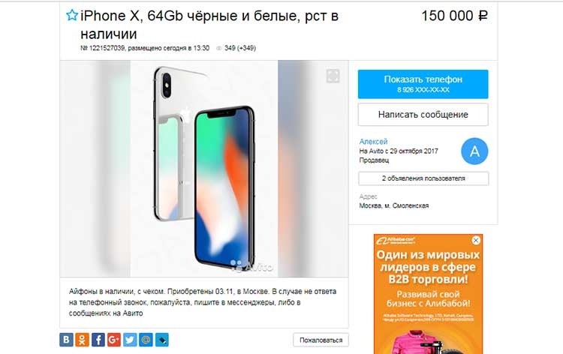Share listing on Twitter
563x354 pixels.
130,340
